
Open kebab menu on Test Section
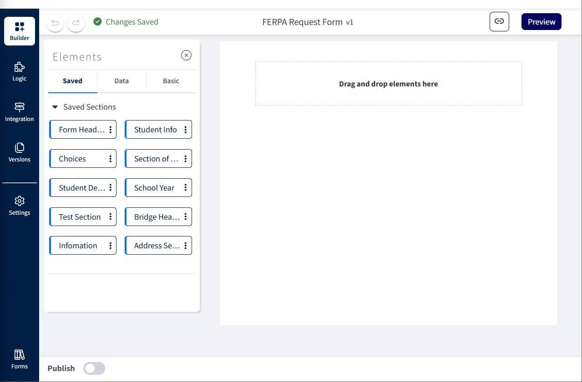pyautogui.click(x=111, y=216)
